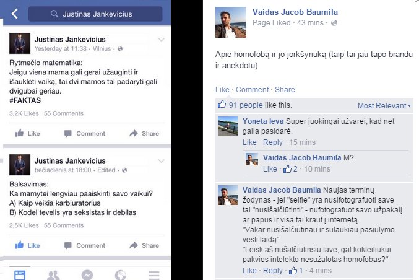Unlike the Balsavimas post
This screenshot has width=419, height=280.
click(x=28, y=245)
